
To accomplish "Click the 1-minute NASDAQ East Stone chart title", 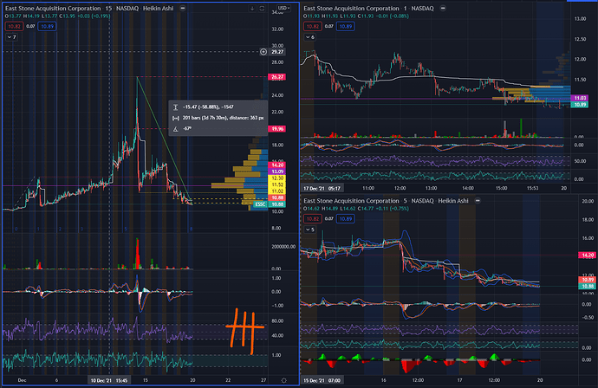I will coord(369,8).
